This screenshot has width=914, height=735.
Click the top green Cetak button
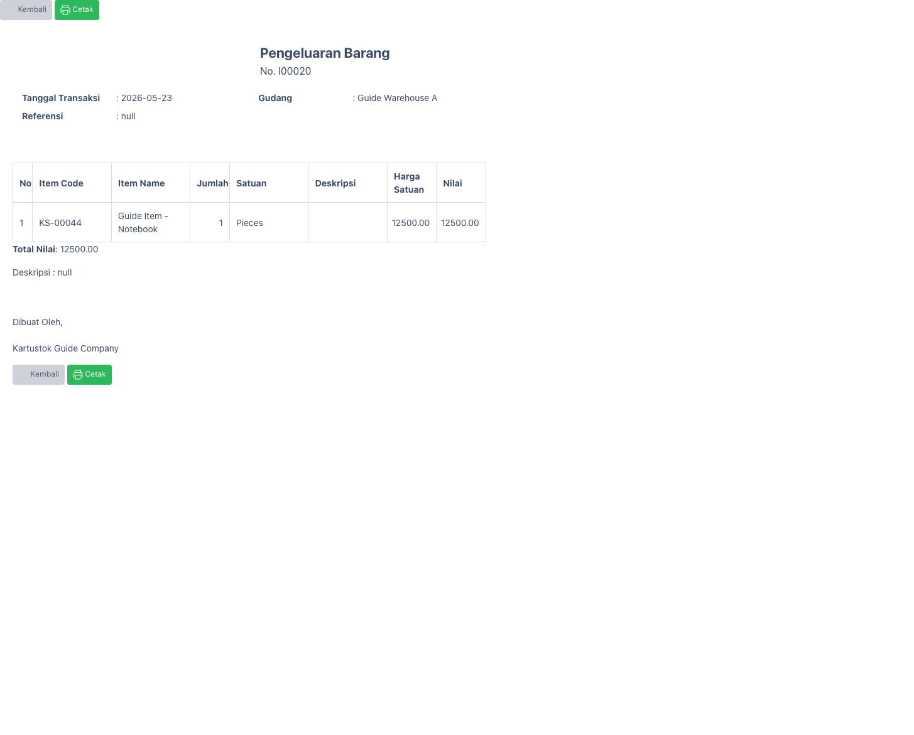77,10
